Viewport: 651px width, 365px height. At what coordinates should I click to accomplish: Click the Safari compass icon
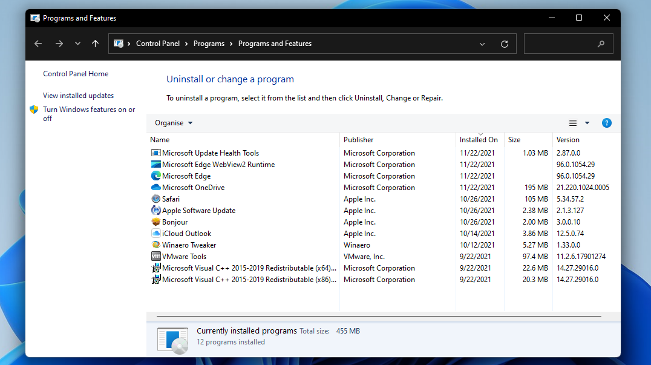[x=155, y=199]
